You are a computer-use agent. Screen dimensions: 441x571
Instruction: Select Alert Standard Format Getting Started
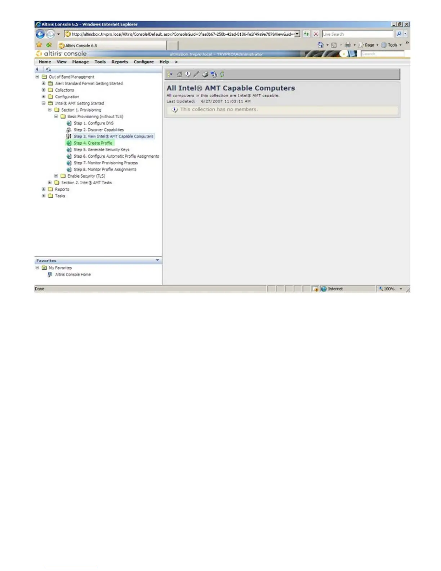(89, 84)
